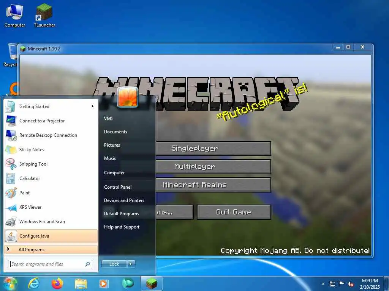The width and height of the screenshot is (389, 291).
Task: Open the Computer desktop icon
Action: tap(15, 16)
